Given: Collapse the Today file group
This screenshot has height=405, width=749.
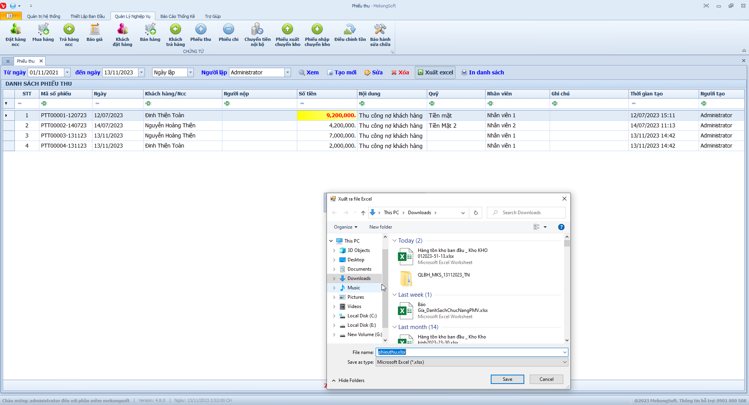Looking at the screenshot, I should coord(394,241).
